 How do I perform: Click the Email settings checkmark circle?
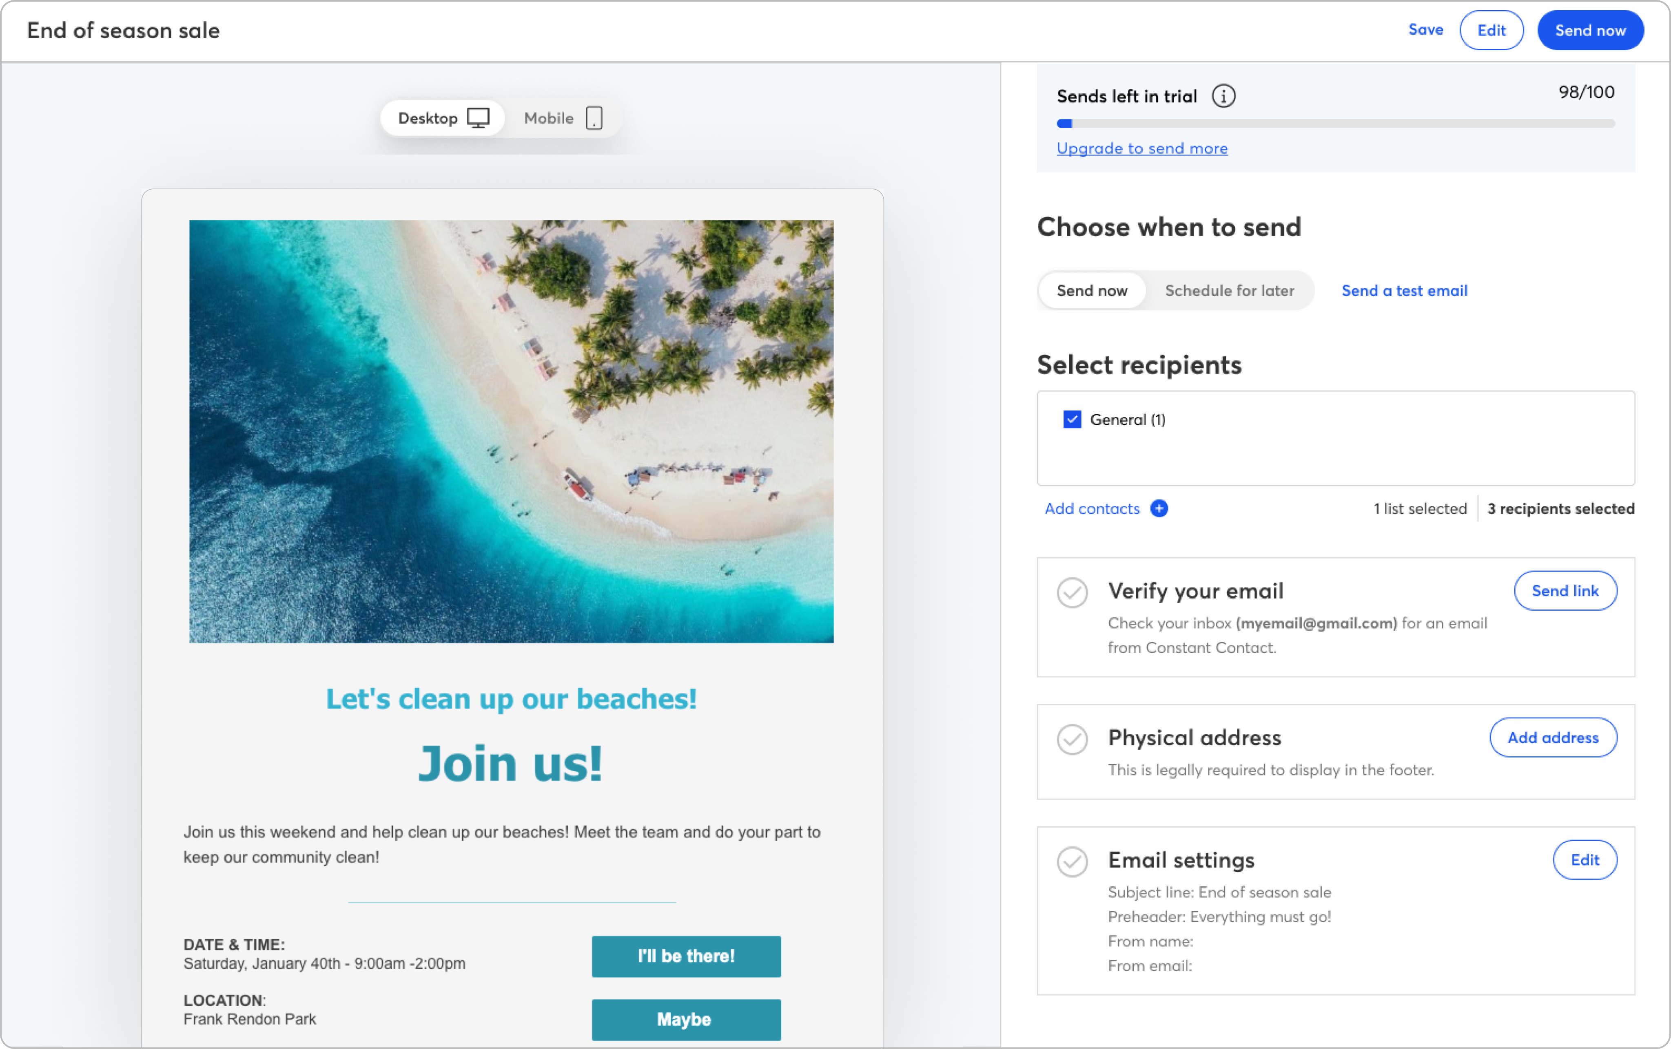pos(1072,862)
